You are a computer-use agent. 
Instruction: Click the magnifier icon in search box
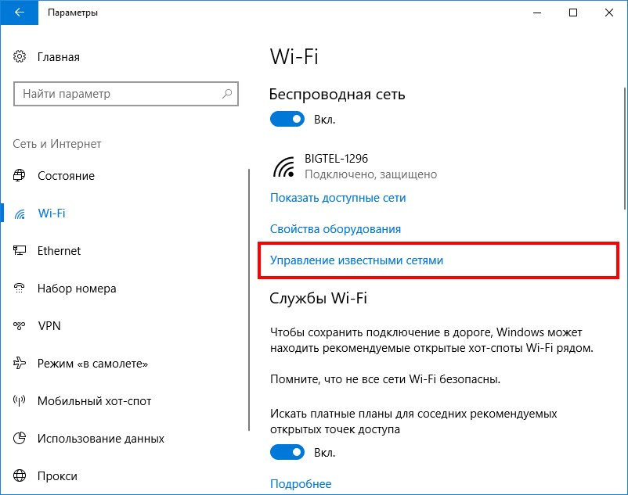tap(227, 94)
